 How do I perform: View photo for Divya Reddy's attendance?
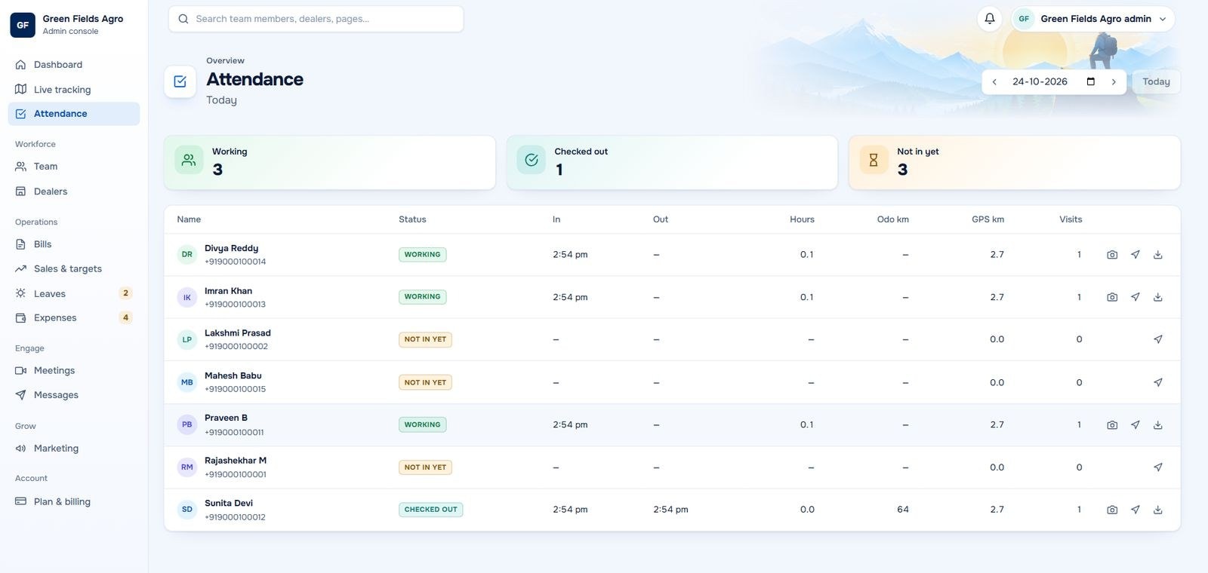point(1112,255)
